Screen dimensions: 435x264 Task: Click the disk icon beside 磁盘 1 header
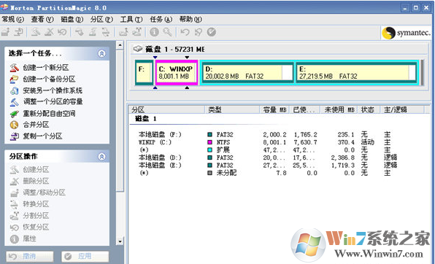[x=138, y=49]
